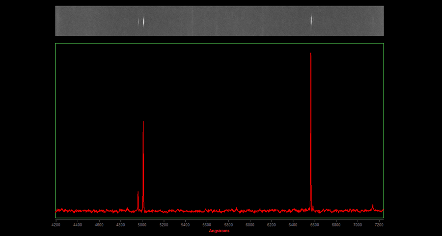442x236 pixels.
Task: Click the faint 4959 line in spectrum strip
Action: (138, 21)
